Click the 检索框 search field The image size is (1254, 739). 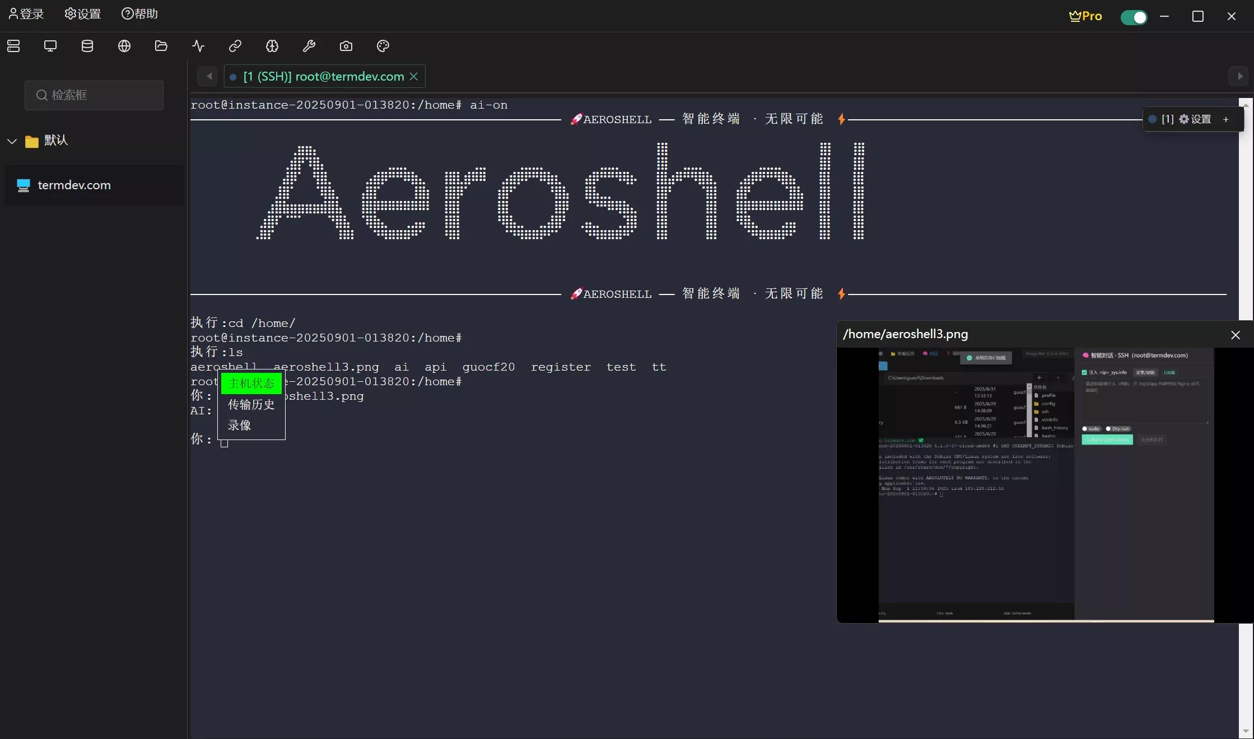click(94, 95)
